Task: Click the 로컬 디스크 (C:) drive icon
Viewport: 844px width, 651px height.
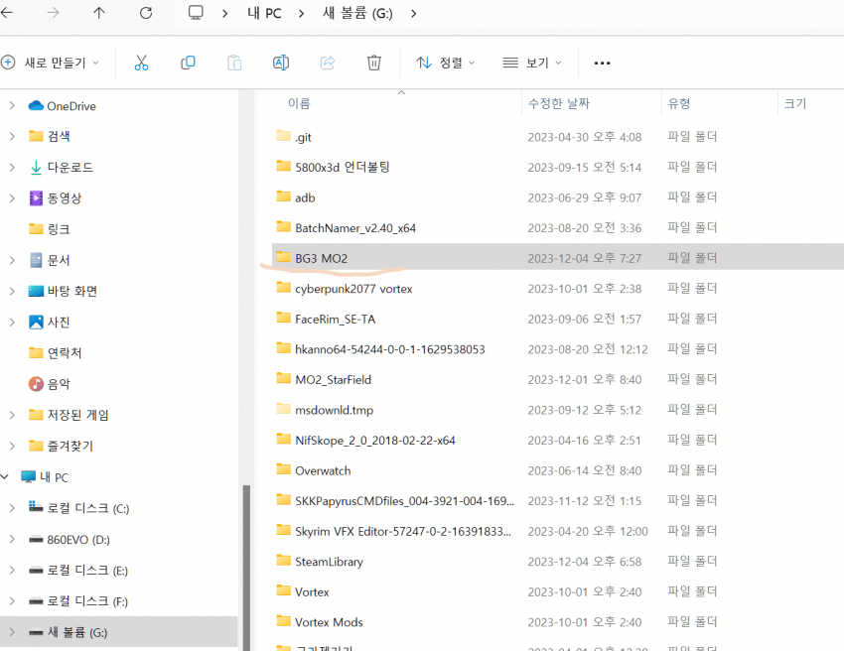Action: 36,506
